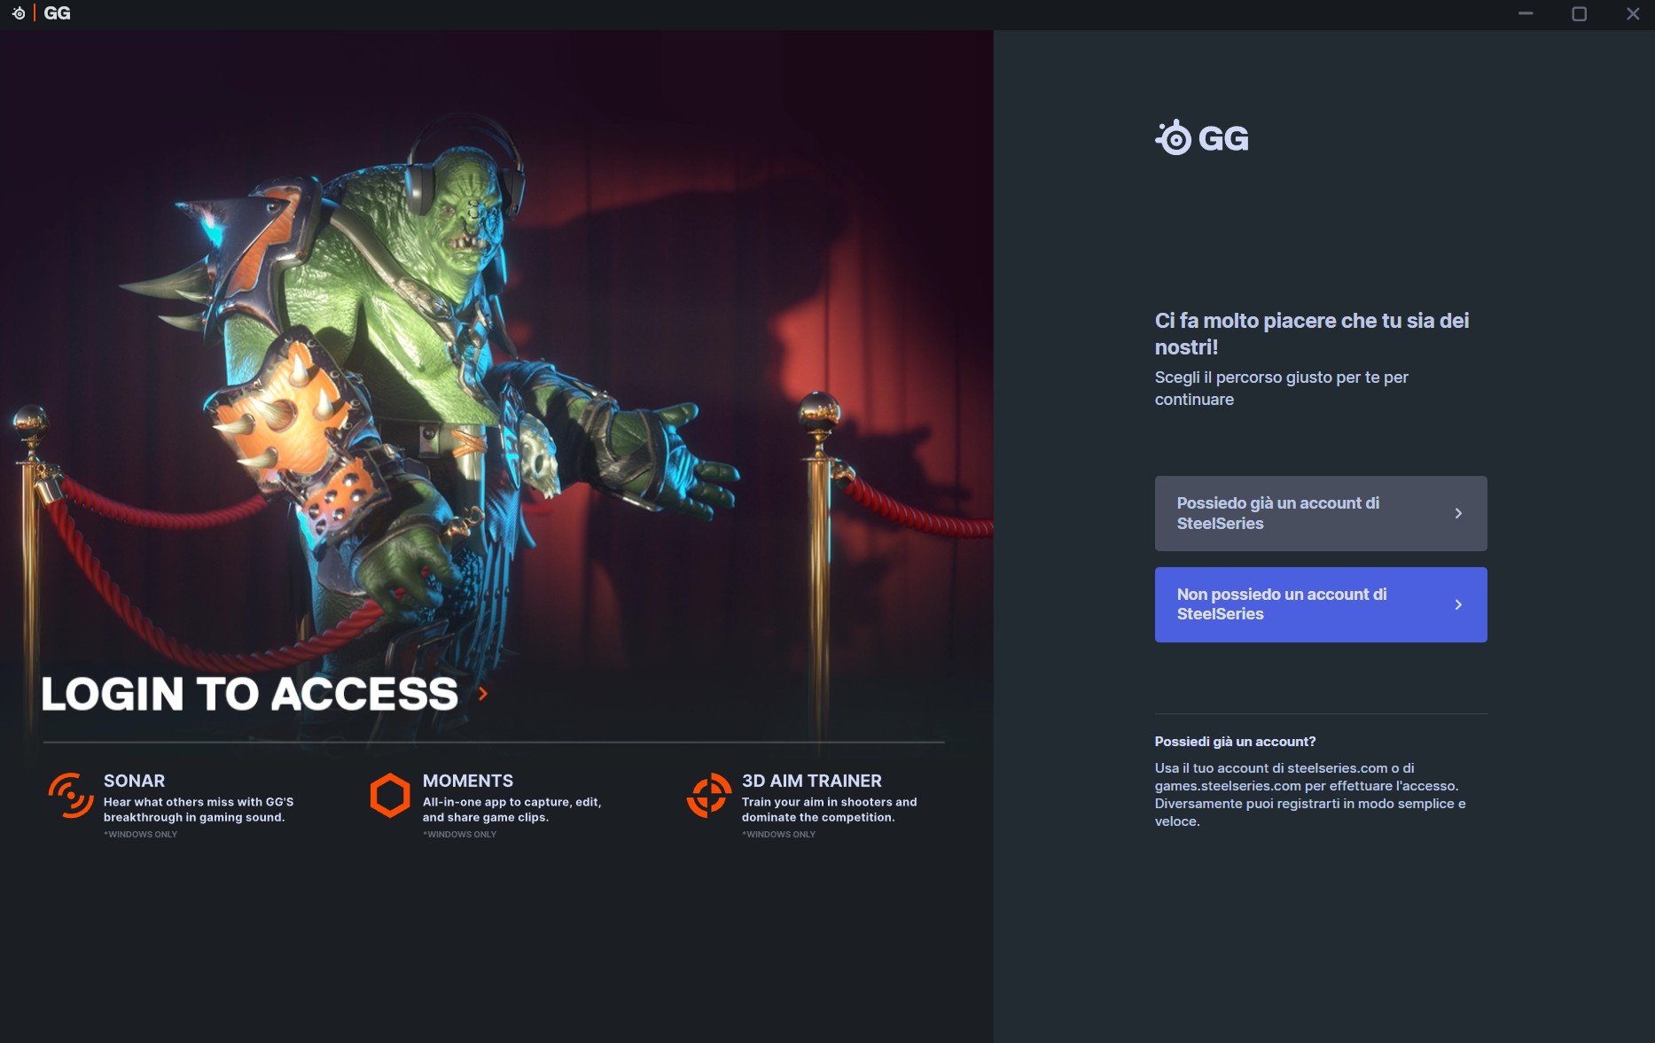Click 'Possiedi già un account?' heading
Image resolution: width=1655 pixels, height=1043 pixels.
point(1235,742)
